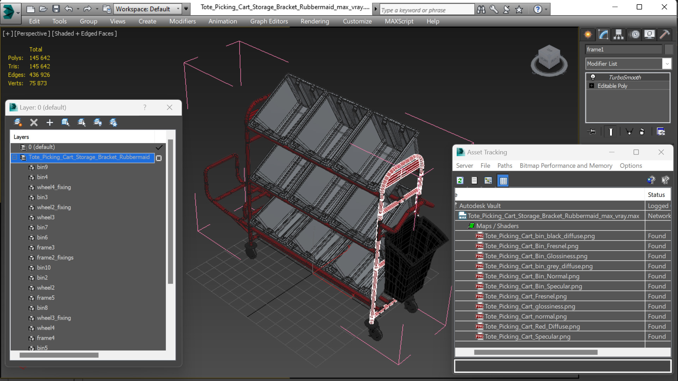This screenshot has width=678, height=381.
Task: Click the Table View icon in Asset Tracking
Action: click(503, 181)
